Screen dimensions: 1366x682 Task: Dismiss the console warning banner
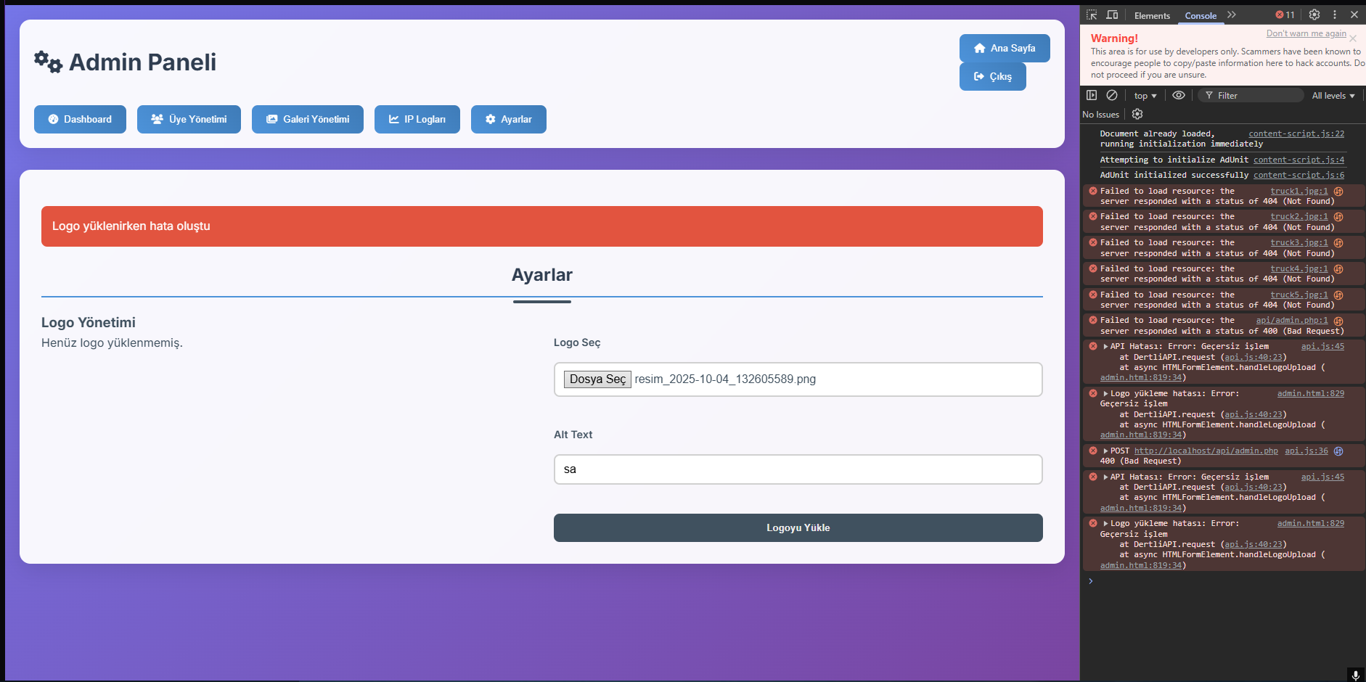pyautogui.click(x=1353, y=38)
